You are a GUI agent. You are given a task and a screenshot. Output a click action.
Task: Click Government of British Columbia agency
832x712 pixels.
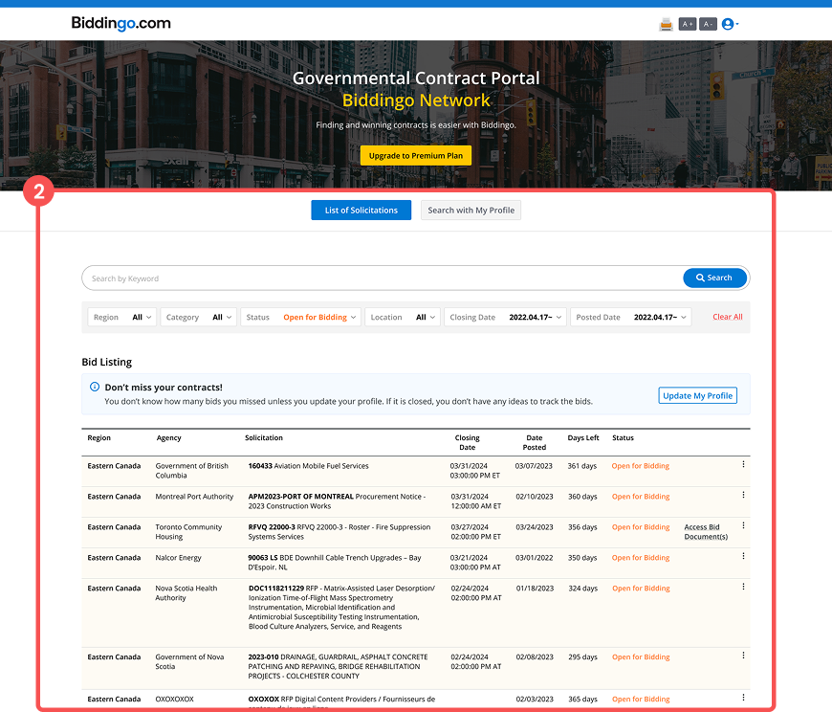191,471
